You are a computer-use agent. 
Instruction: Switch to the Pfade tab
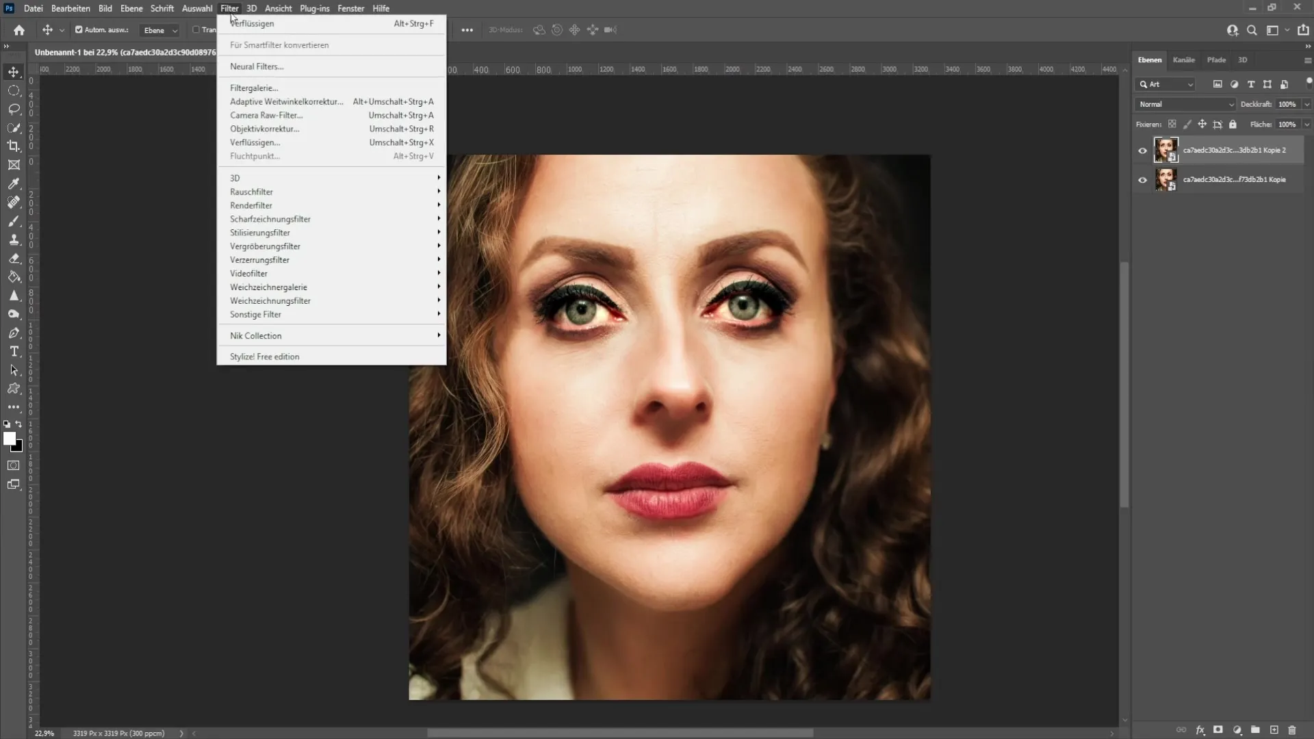(x=1216, y=60)
